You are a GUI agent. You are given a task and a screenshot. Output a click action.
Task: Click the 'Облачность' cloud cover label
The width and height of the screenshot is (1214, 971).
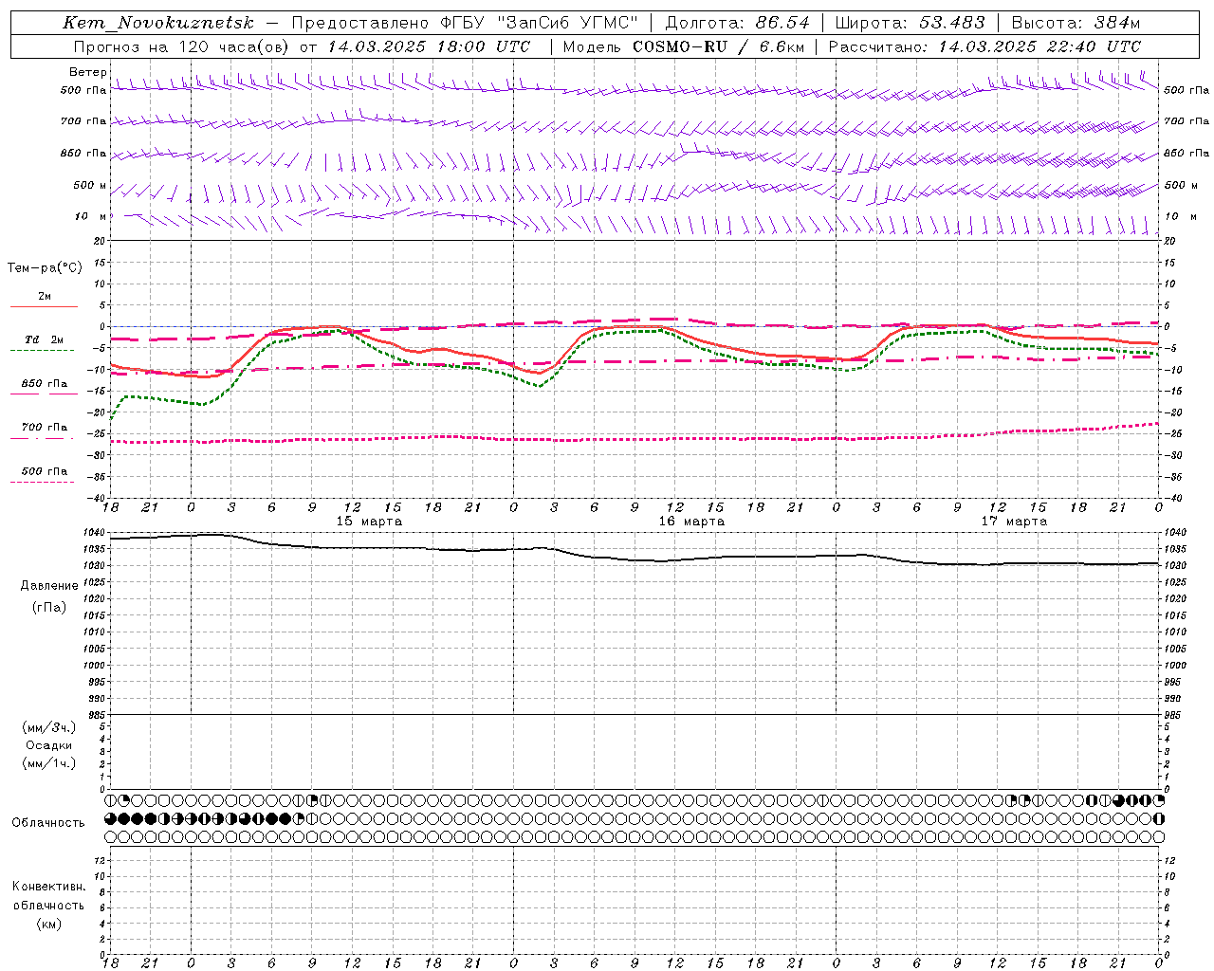[x=48, y=823]
